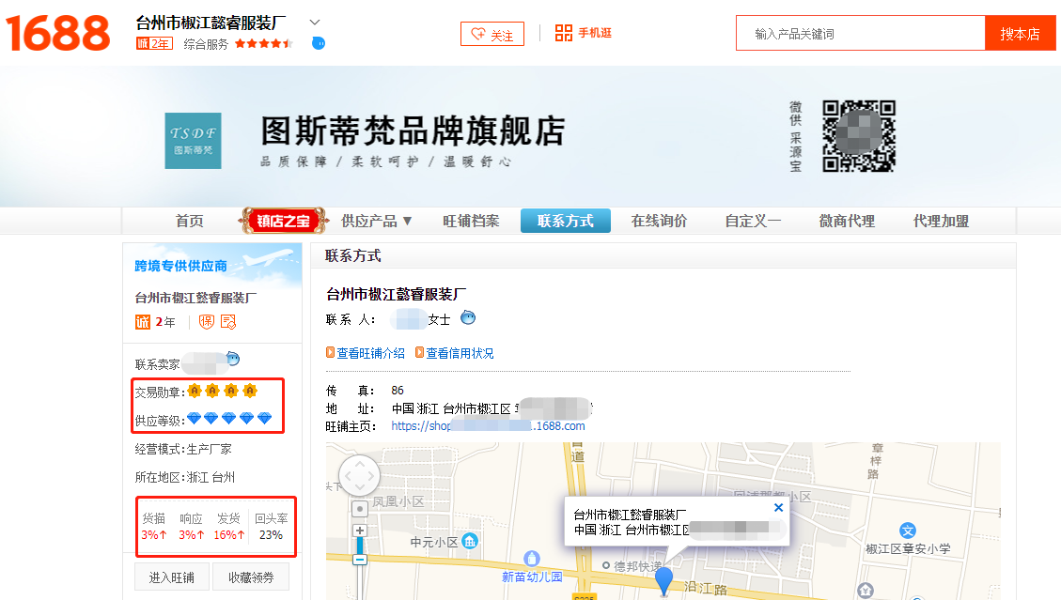Click the 搜本店 search button
The height and width of the screenshot is (600, 1061).
[1020, 33]
